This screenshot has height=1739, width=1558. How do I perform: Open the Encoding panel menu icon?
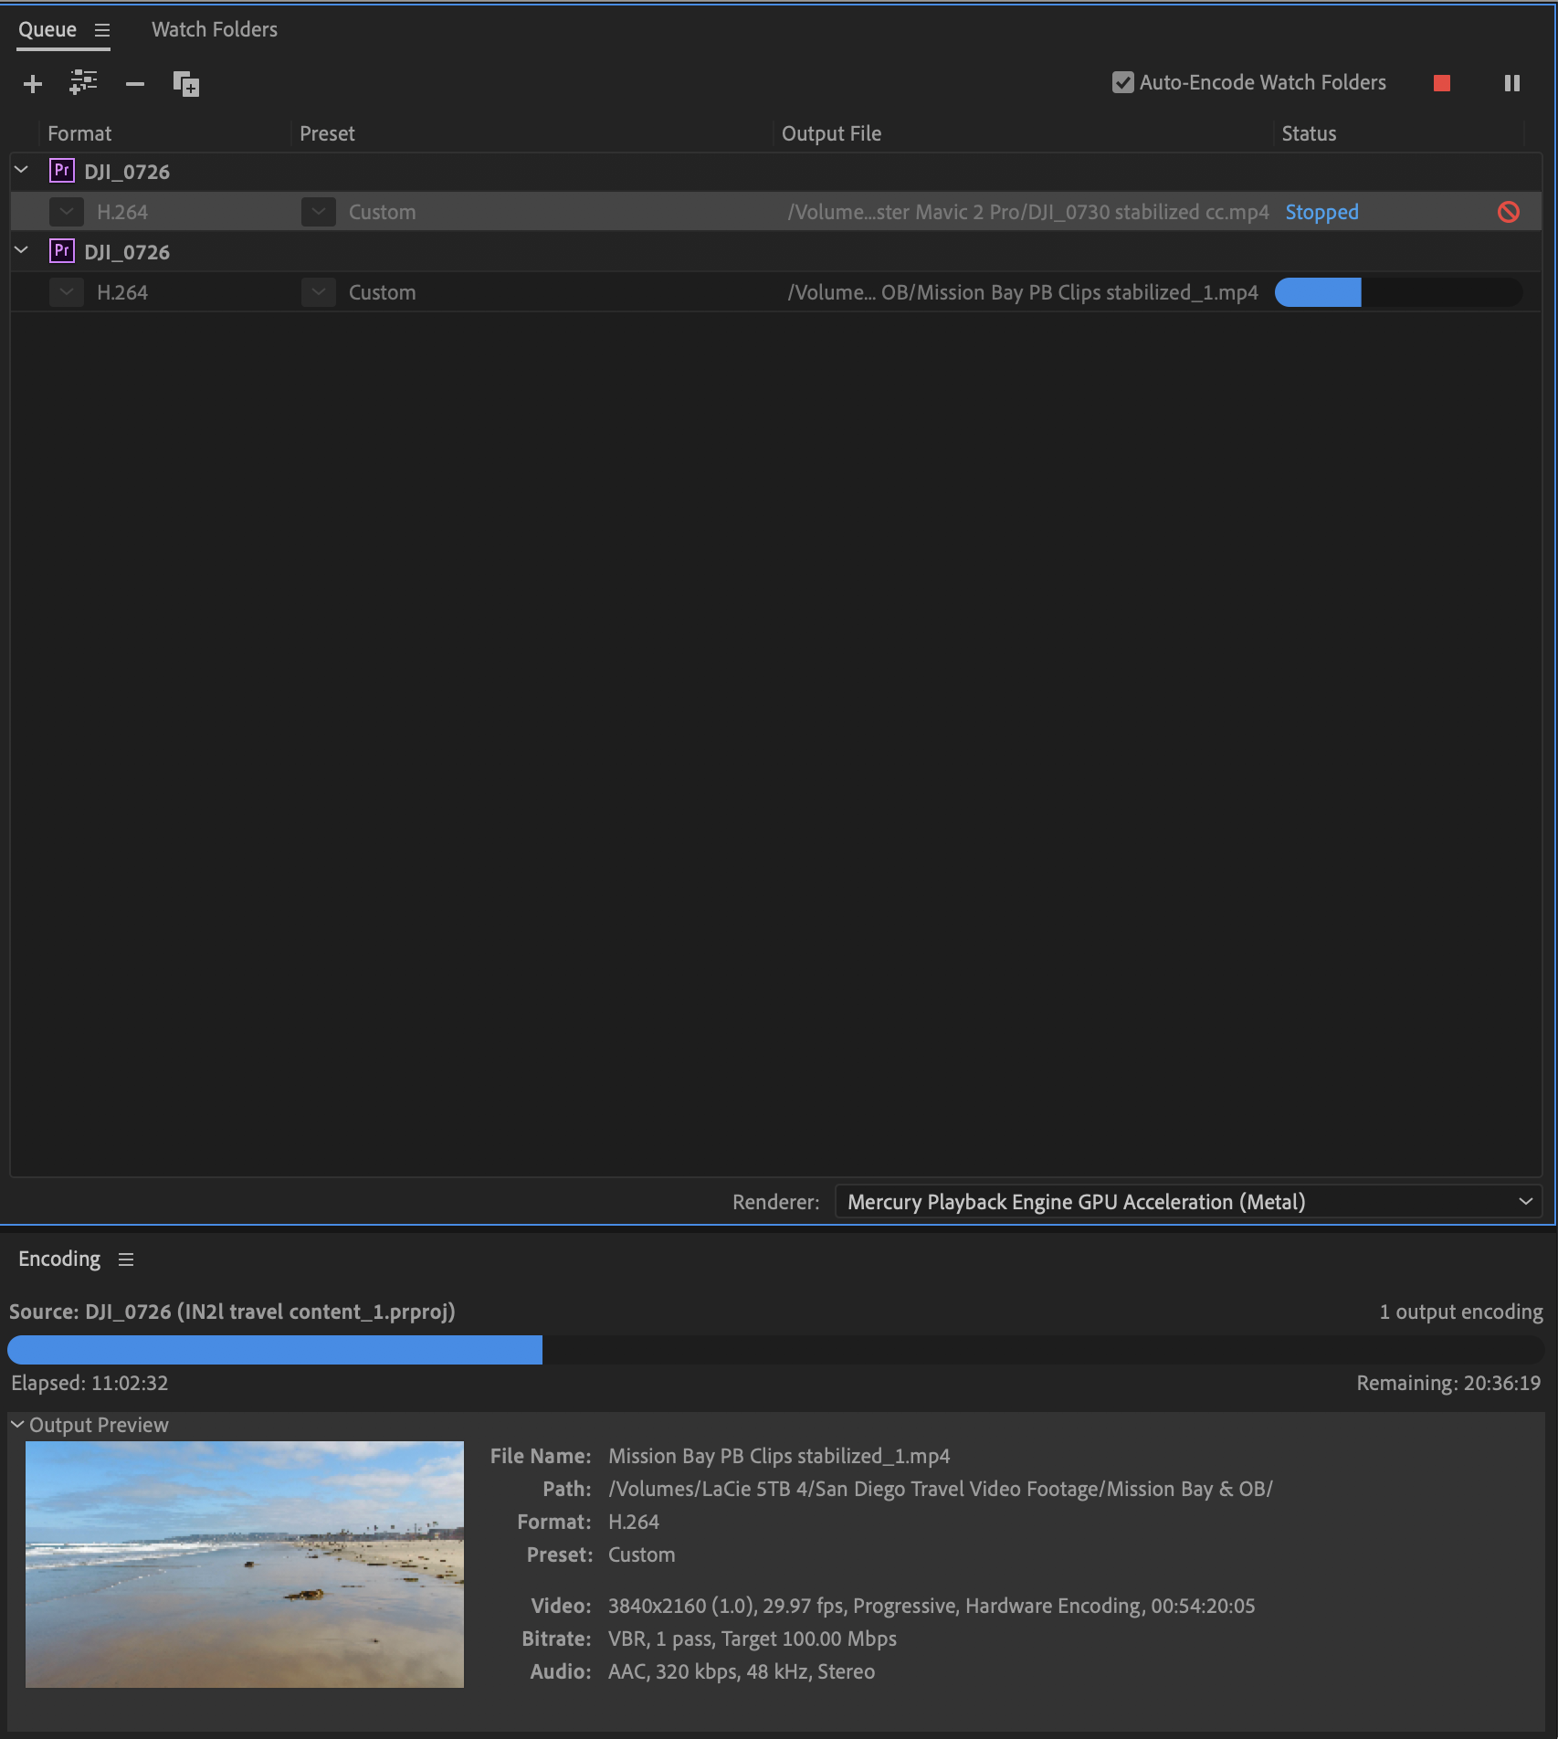coord(126,1258)
